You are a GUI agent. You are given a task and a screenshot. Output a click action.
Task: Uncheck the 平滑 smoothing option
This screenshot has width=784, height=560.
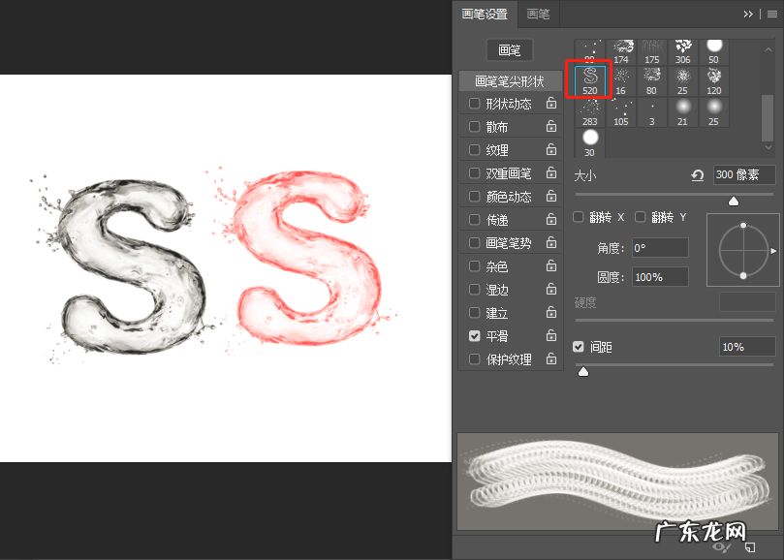coord(474,336)
